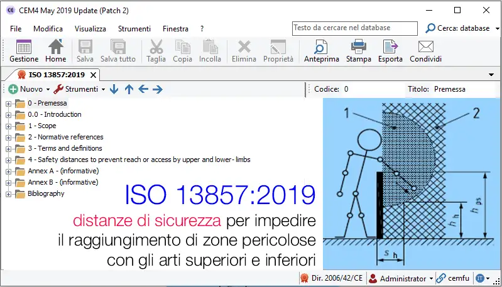Select 0.0 - Introduction tree item
The width and height of the screenshot is (502, 287).
pos(55,114)
